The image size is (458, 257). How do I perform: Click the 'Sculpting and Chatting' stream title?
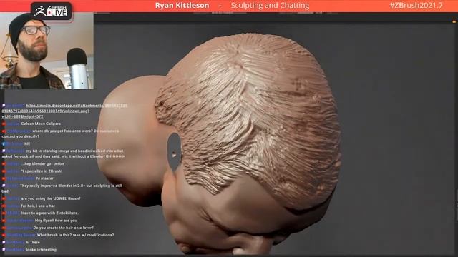click(x=270, y=5)
